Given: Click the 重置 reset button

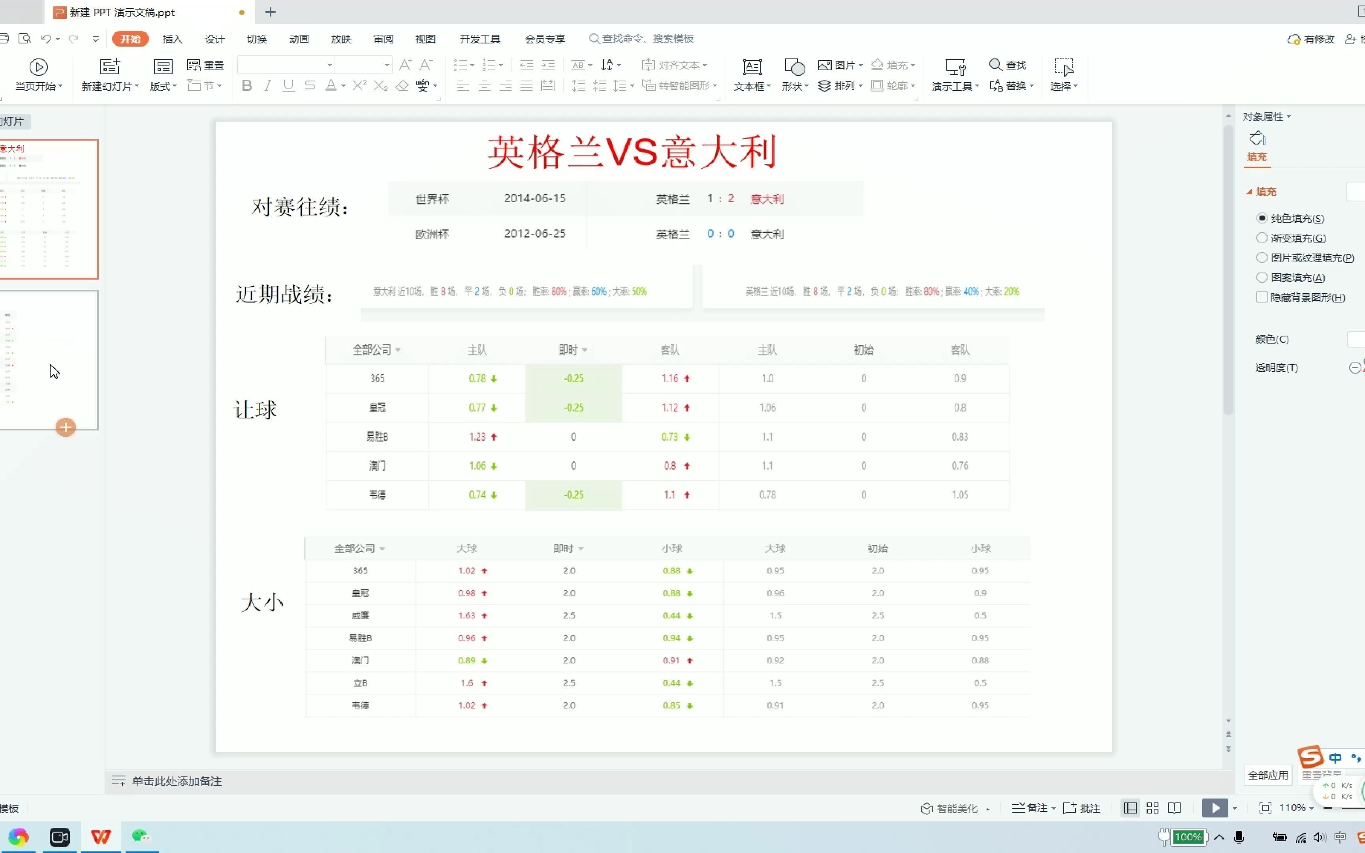Looking at the screenshot, I should click(x=205, y=65).
